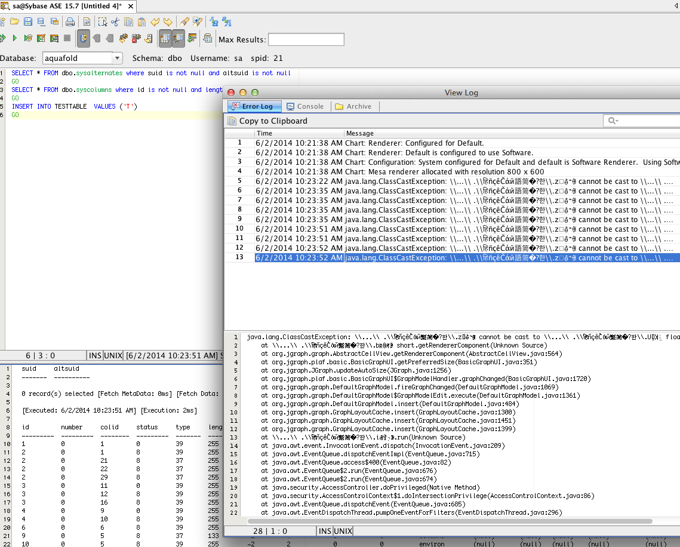Switch to the Archive tab
This screenshot has height=547, width=680.
pos(354,106)
